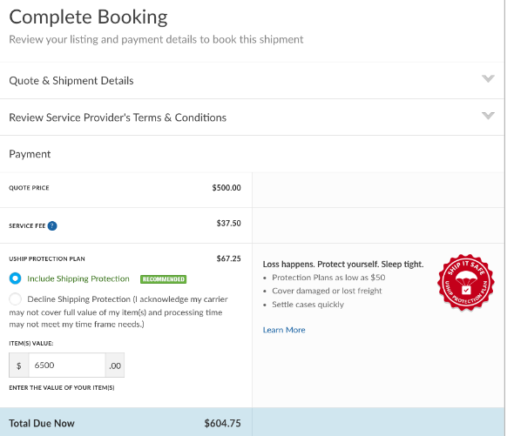
Task: Click the Total Due Now amount
Action: [x=222, y=424]
